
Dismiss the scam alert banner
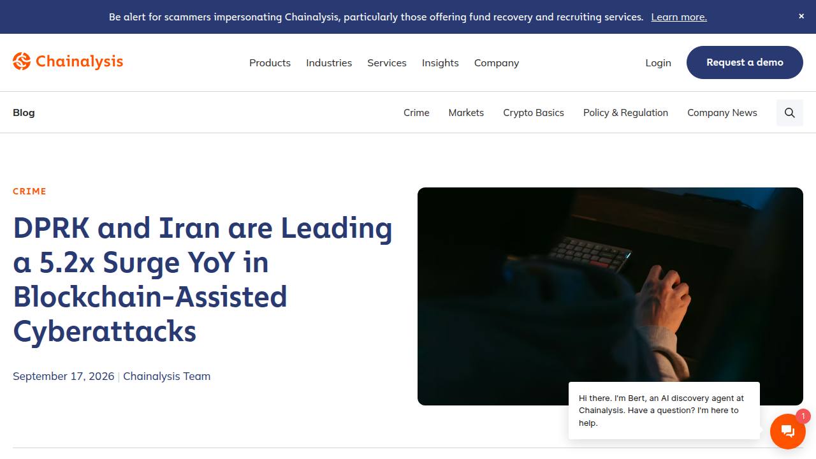tap(801, 17)
